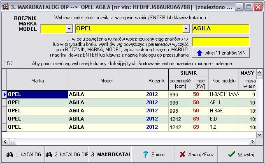Click the application icon in title bar
Image resolution: width=265 pixels, height=164 pixels.
click(6, 7)
